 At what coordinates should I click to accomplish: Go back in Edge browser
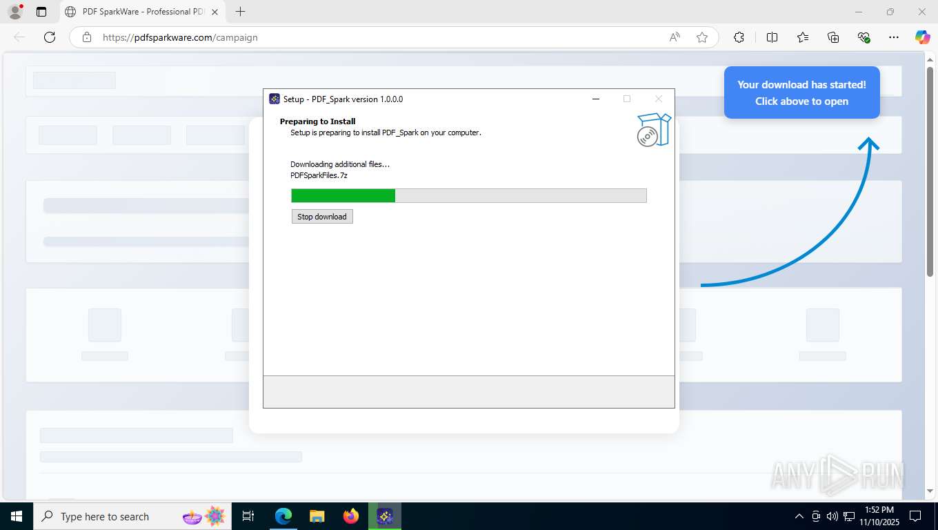[19, 37]
